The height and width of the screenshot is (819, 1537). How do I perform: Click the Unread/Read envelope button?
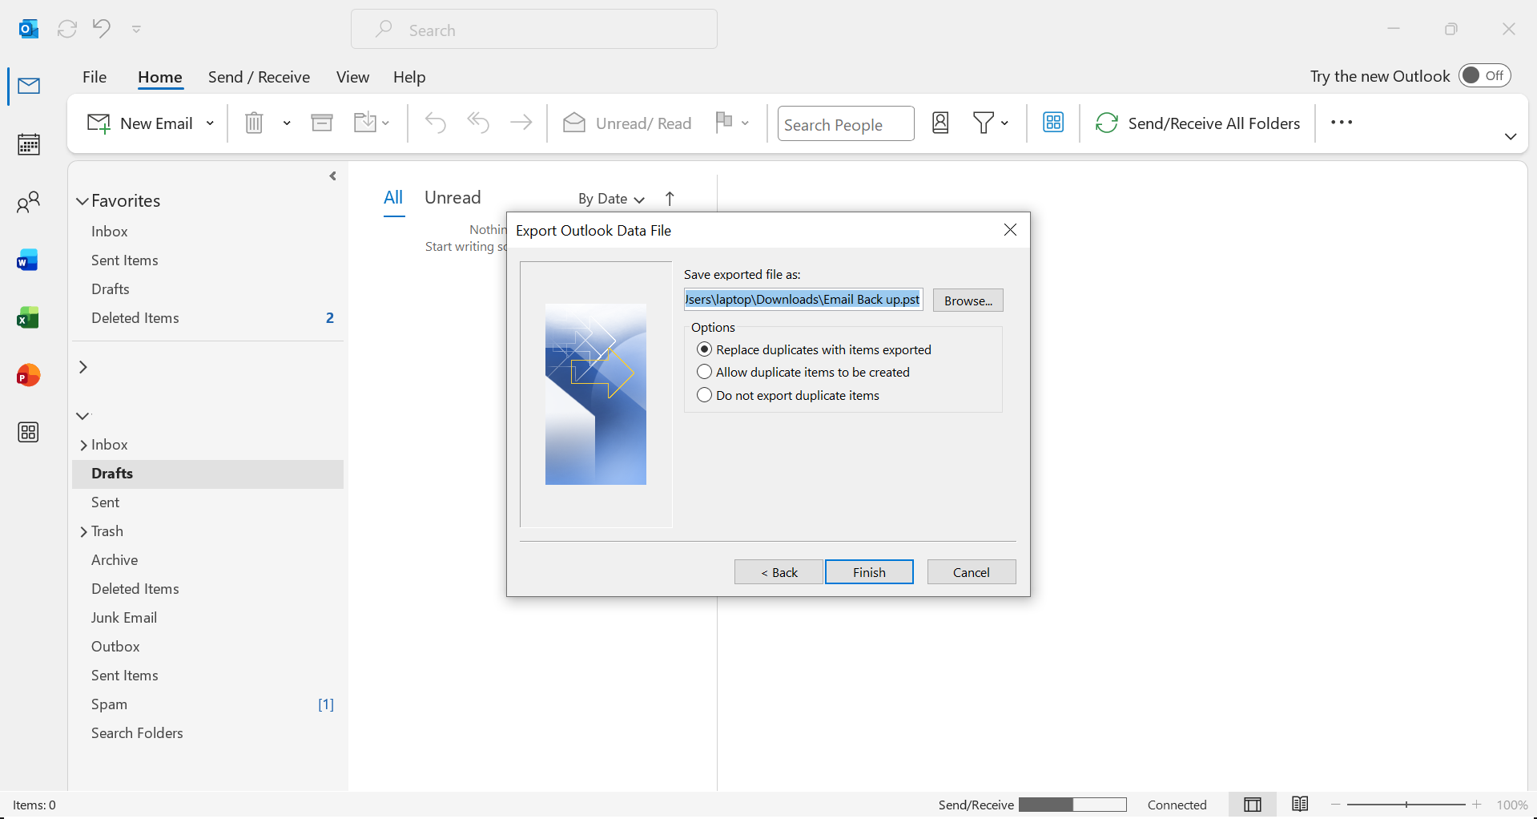coord(627,123)
